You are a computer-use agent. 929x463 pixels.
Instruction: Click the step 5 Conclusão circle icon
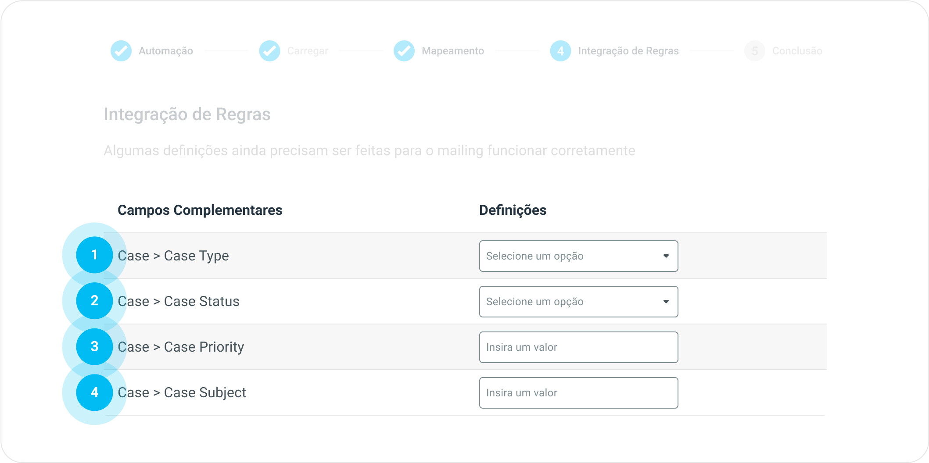coord(755,51)
